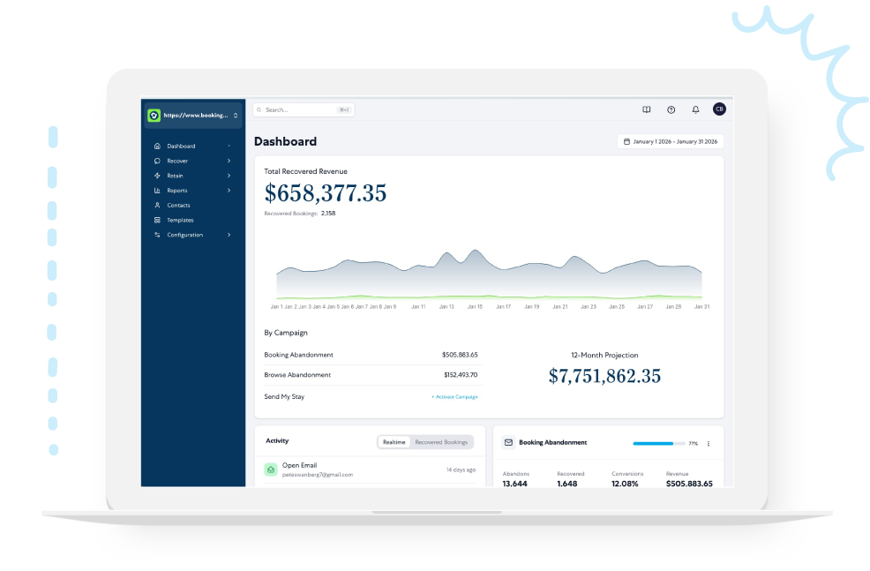The height and width of the screenshot is (571, 870).
Task: Open the site switcher dropdown
Action: point(193,116)
